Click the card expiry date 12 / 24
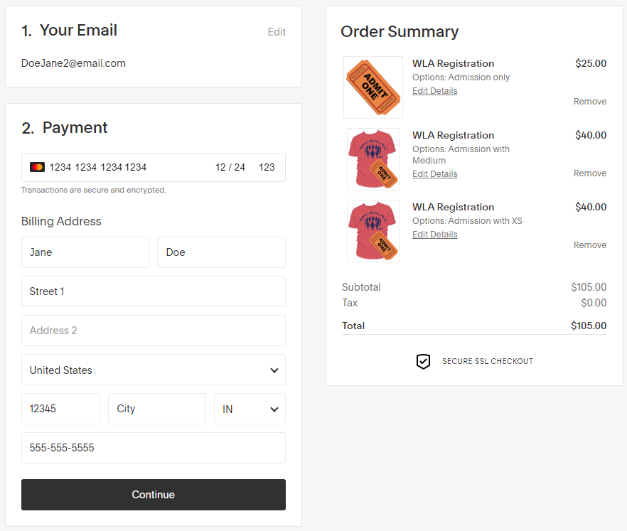The height and width of the screenshot is (531, 627). pyautogui.click(x=230, y=167)
